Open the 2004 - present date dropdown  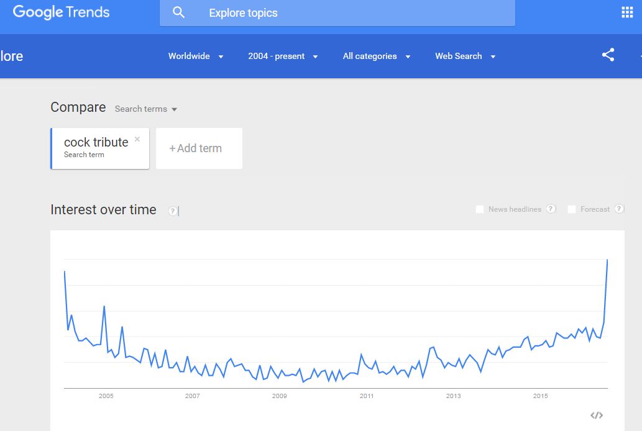click(283, 56)
